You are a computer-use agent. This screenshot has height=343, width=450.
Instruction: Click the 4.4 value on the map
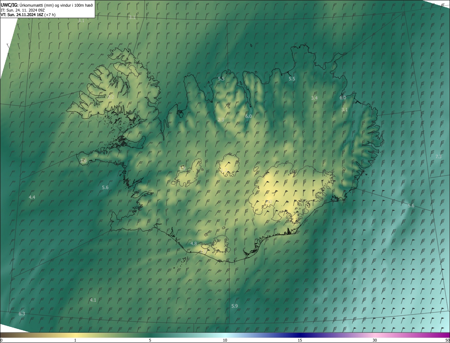[x=32, y=197]
